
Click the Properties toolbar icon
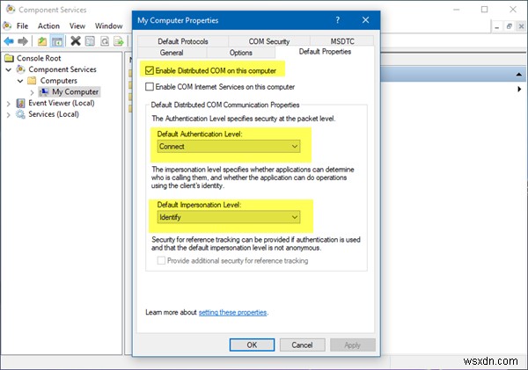pos(90,41)
